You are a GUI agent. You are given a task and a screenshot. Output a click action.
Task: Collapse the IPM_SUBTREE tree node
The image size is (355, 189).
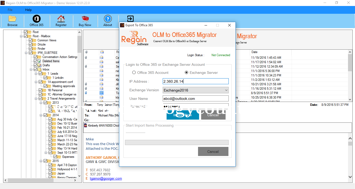pos(26,53)
